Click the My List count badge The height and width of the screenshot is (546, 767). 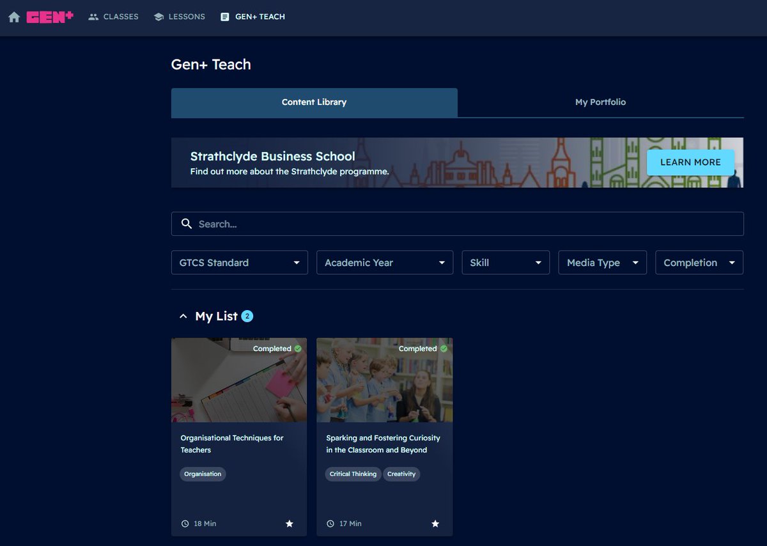(x=247, y=316)
